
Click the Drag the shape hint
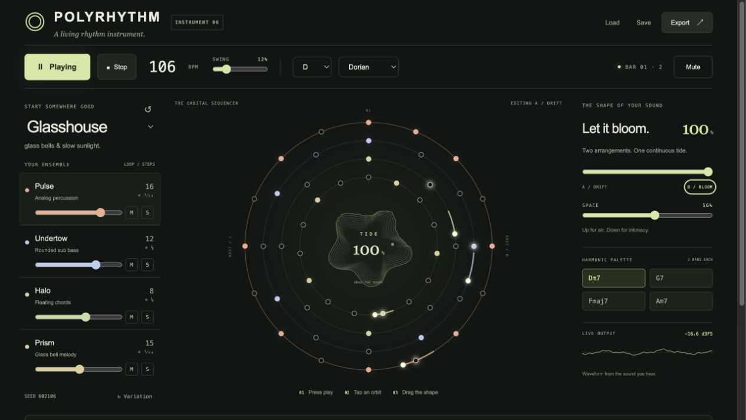pos(415,392)
